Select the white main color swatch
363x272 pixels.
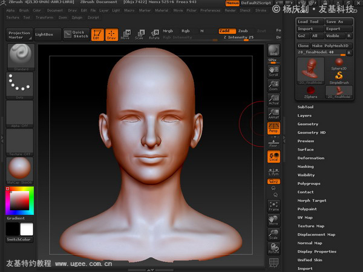tap(27, 229)
